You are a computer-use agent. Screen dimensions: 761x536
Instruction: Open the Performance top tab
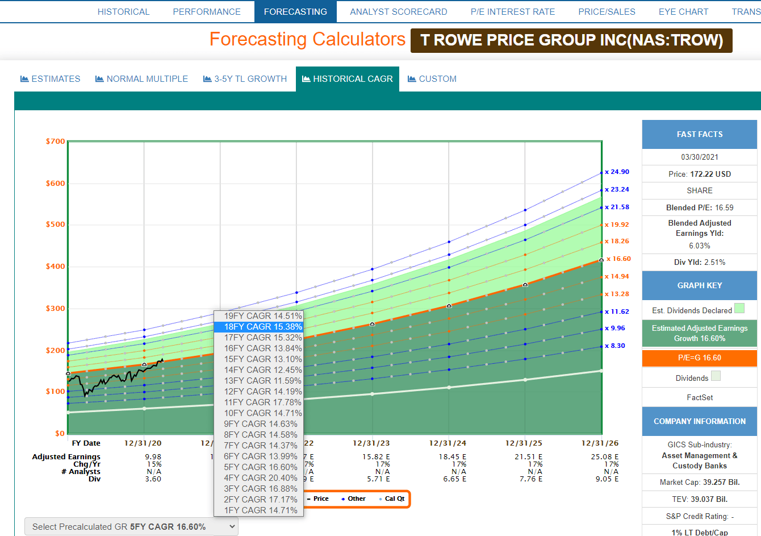tap(207, 11)
